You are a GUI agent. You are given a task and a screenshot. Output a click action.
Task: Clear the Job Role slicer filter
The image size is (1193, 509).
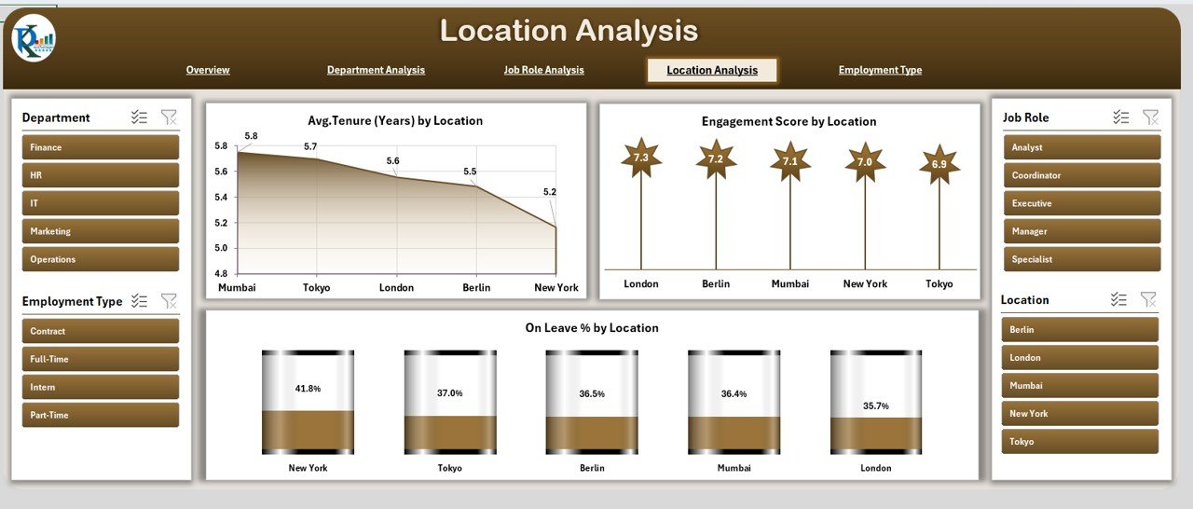[x=1151, y=117]
